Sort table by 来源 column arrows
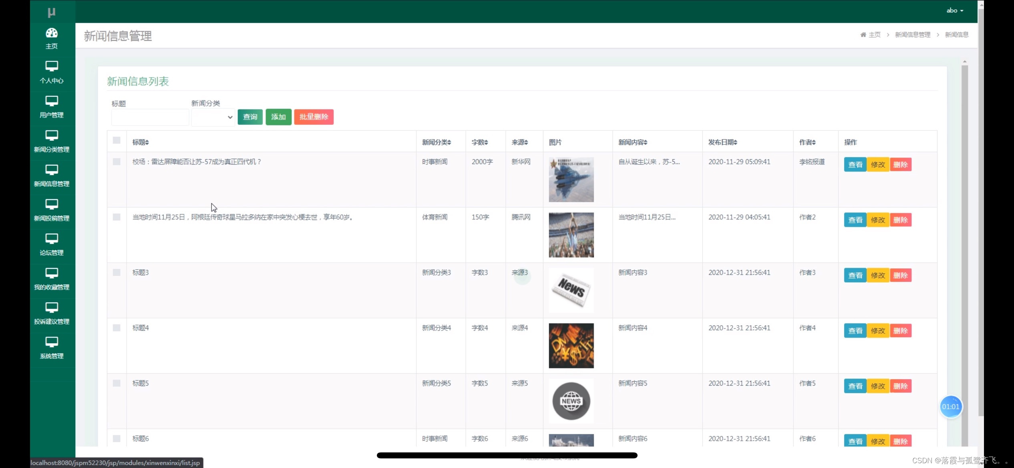1014x468 pixels. click(526, 142)
